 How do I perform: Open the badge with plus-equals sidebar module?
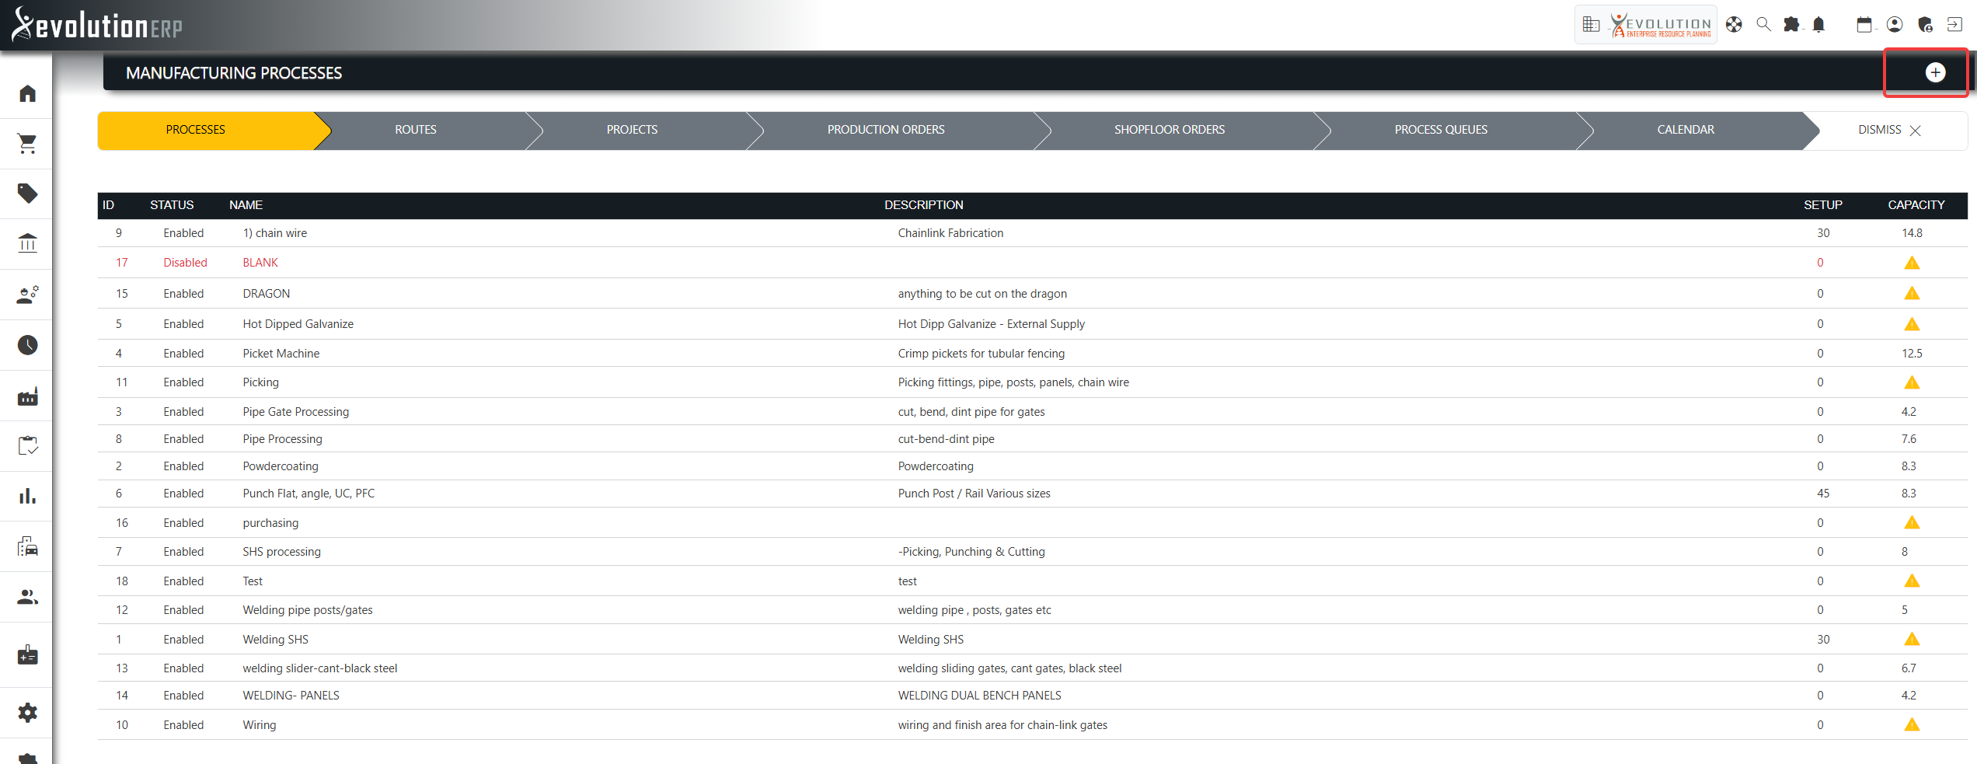click(28, 655)
